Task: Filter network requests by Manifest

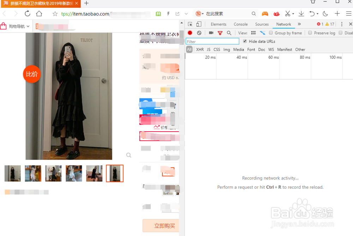Action: (x=285, y=49)
